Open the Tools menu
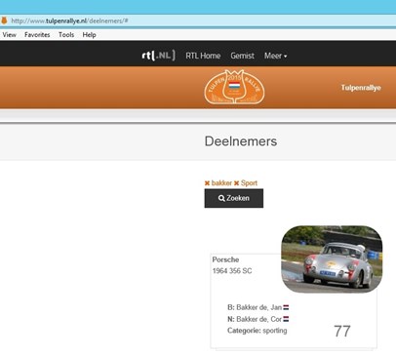Screen dimensions: 396x357 (x=66, y=35)
